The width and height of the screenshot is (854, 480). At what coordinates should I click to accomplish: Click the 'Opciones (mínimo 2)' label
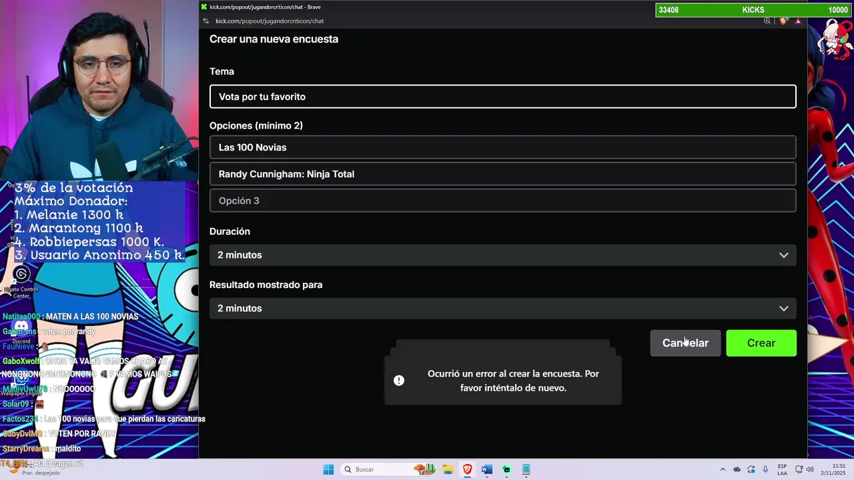click(256, 125)
